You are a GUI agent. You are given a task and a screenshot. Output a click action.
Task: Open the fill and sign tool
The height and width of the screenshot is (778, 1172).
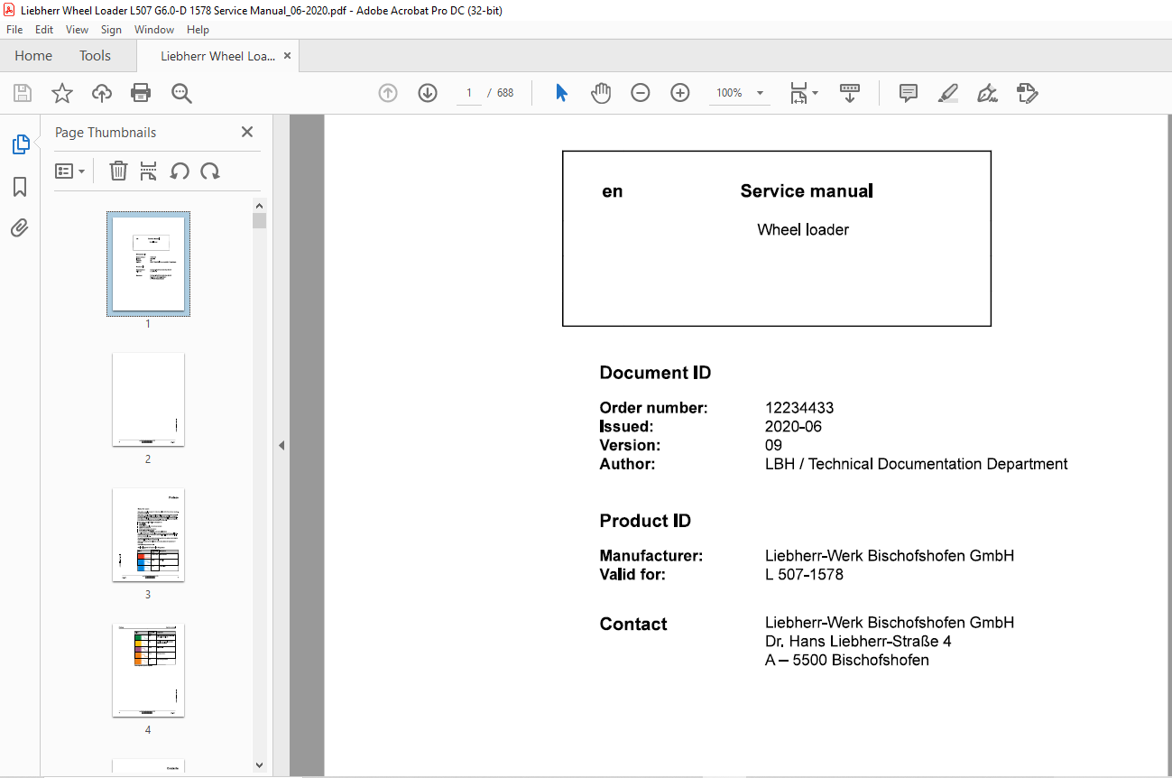[987, 93]
